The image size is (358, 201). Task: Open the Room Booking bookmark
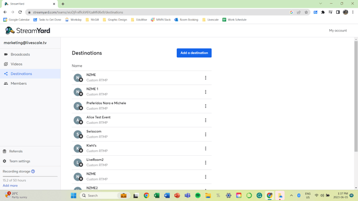point(186,20)
